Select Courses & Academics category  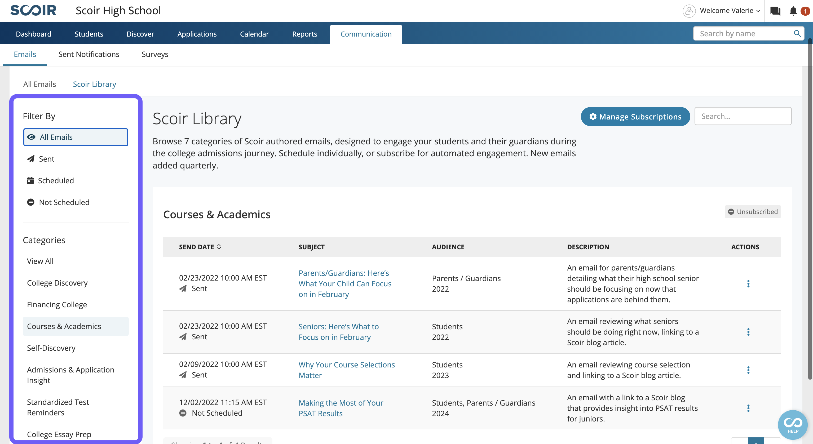click(x=76, y=326)
